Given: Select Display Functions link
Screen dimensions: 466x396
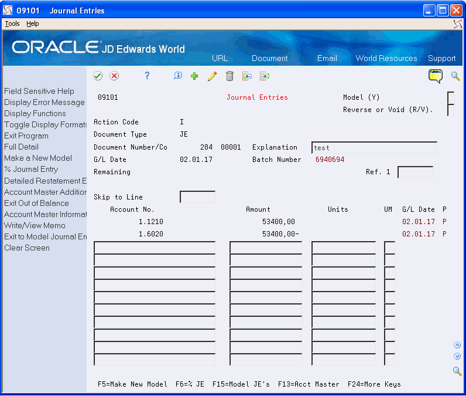Looking at the screenshot, I should (35, 113).
